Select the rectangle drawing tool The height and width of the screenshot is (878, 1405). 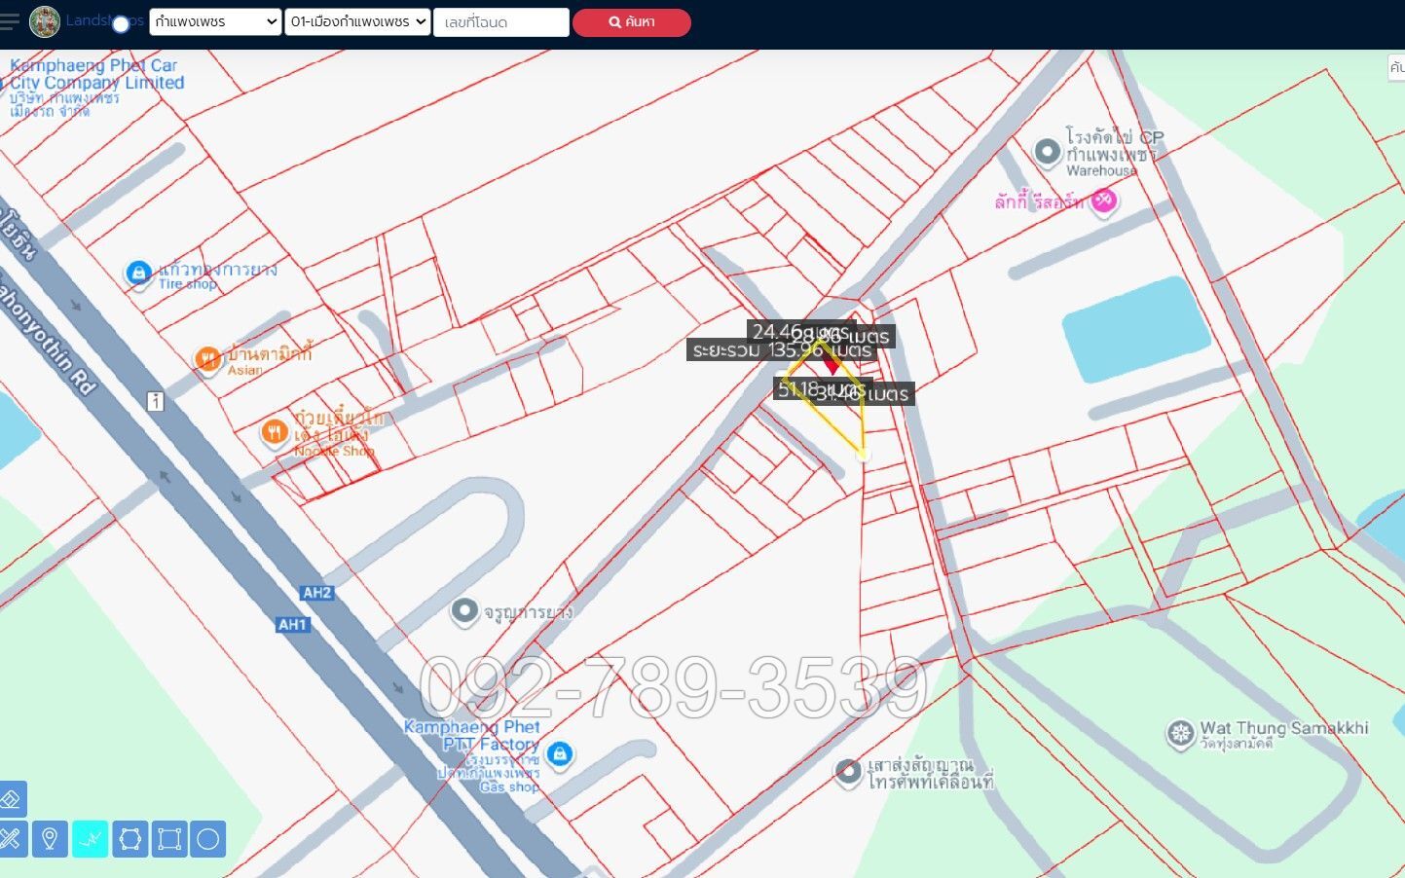[x=169, y=838]
